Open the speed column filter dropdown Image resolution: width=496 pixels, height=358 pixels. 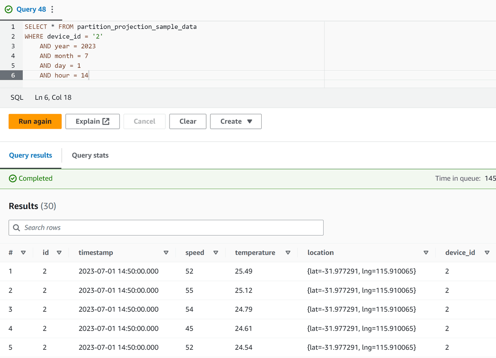click(216, 252)
